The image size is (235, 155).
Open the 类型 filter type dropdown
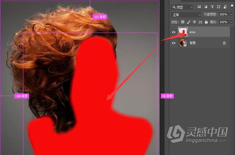182,7
